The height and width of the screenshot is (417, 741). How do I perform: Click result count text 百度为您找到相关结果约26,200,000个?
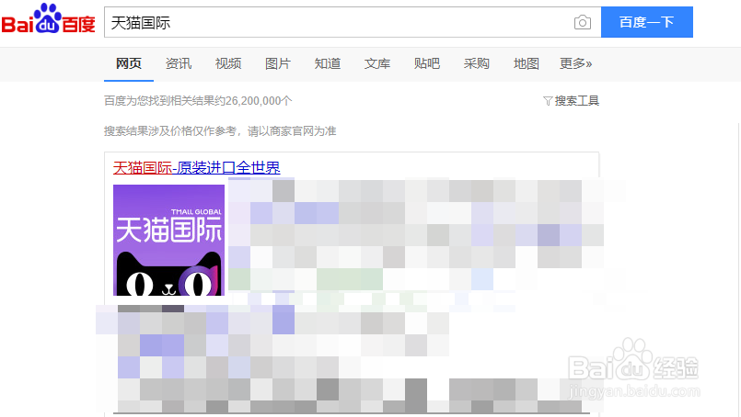[x=198, y=101]
